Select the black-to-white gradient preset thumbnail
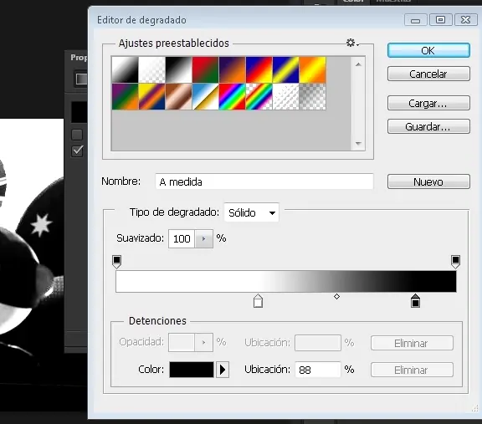Screen dimensions: 482x424 point(178,69)
